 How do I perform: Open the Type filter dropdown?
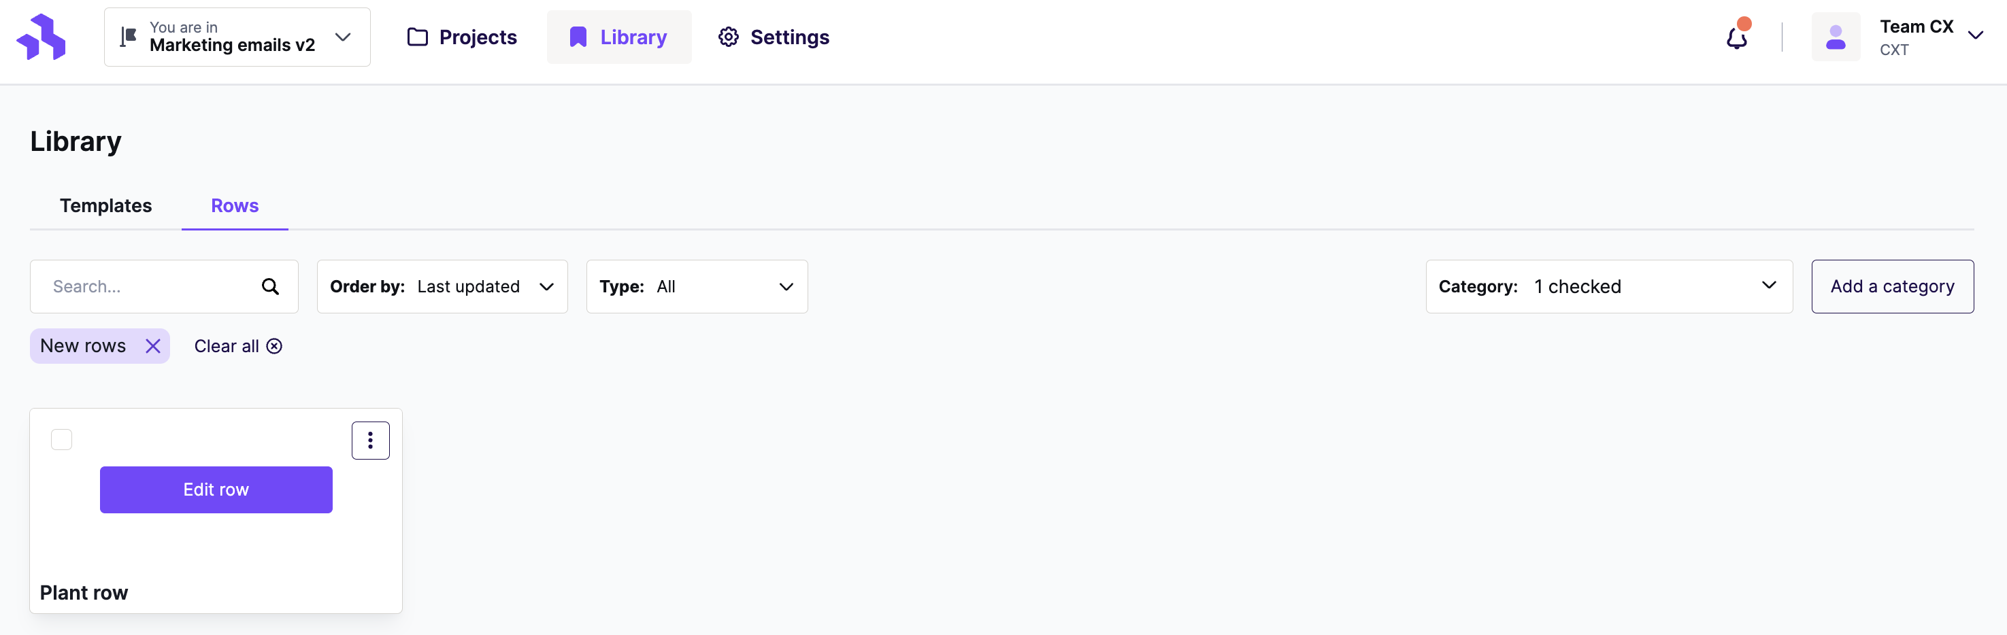coord(697,286)
